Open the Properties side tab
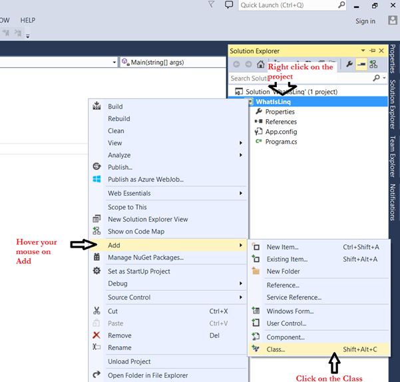The image size is (400, 382). (x=393, y=59)
